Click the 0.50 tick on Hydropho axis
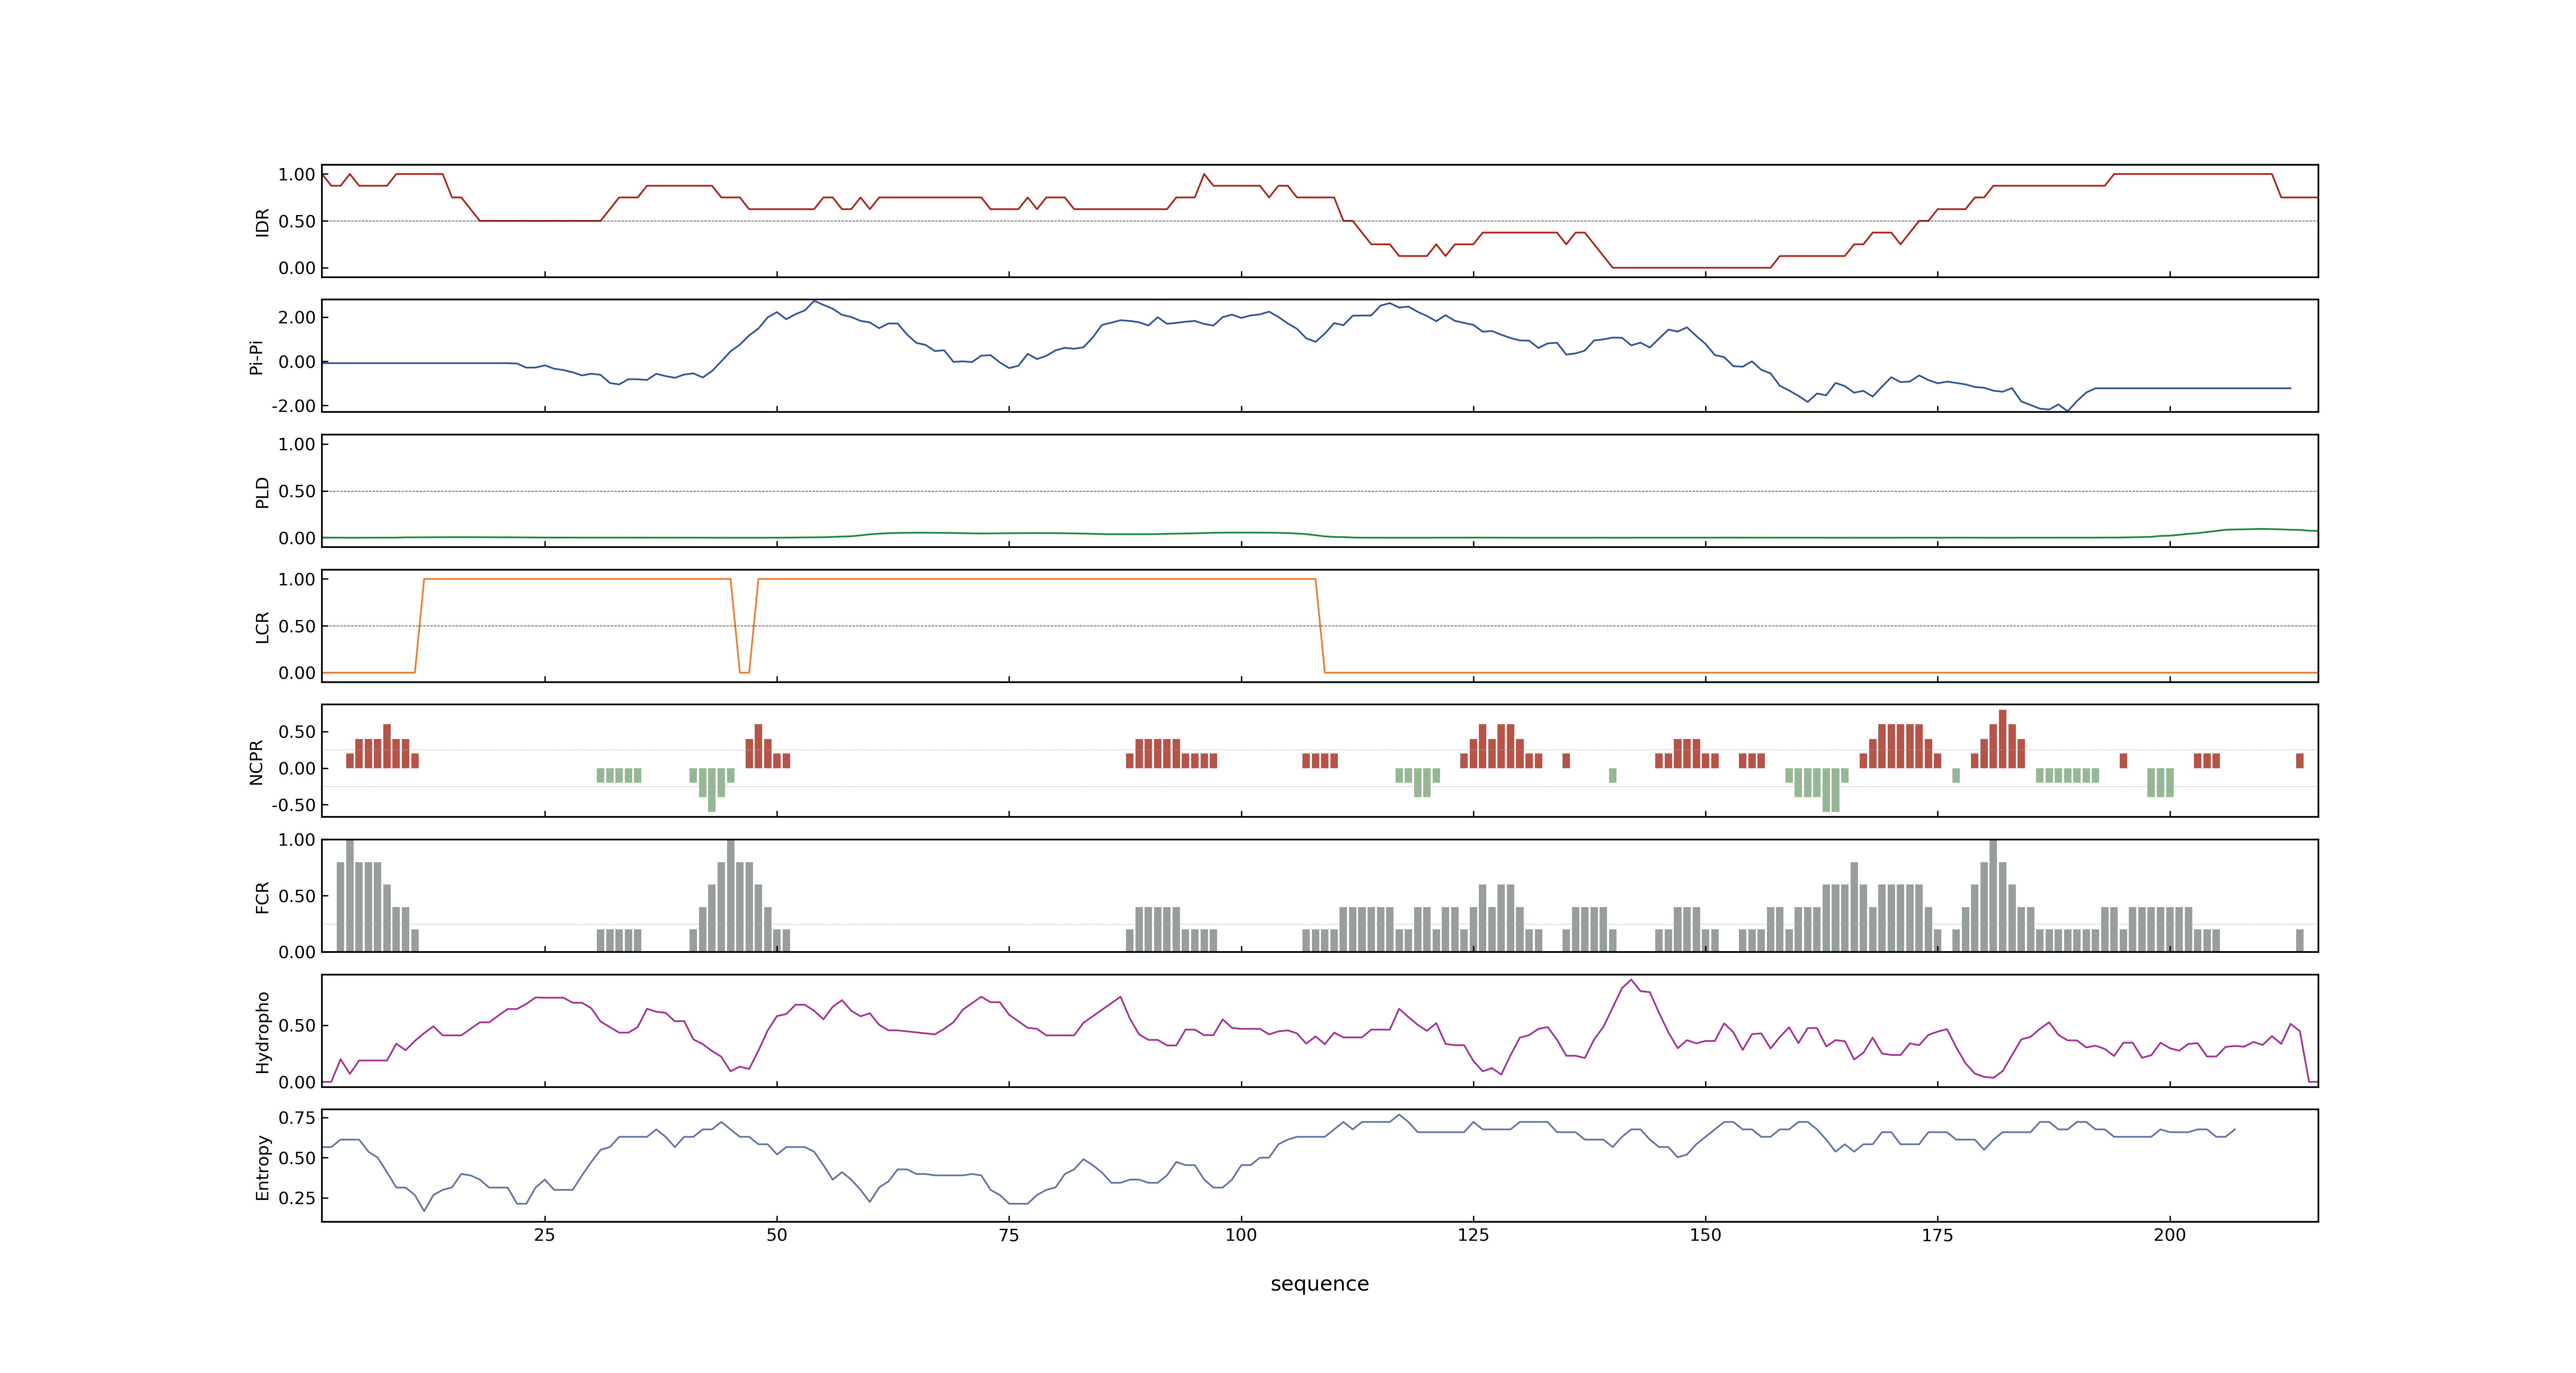 click(297, 1026)
